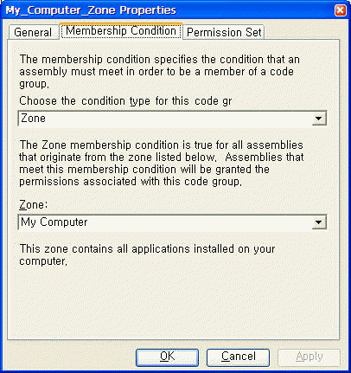This screenshot has width=351, height=373.
Task: Click empty tab strip space beside Permission Set
Action: click(x=301, y=32)
